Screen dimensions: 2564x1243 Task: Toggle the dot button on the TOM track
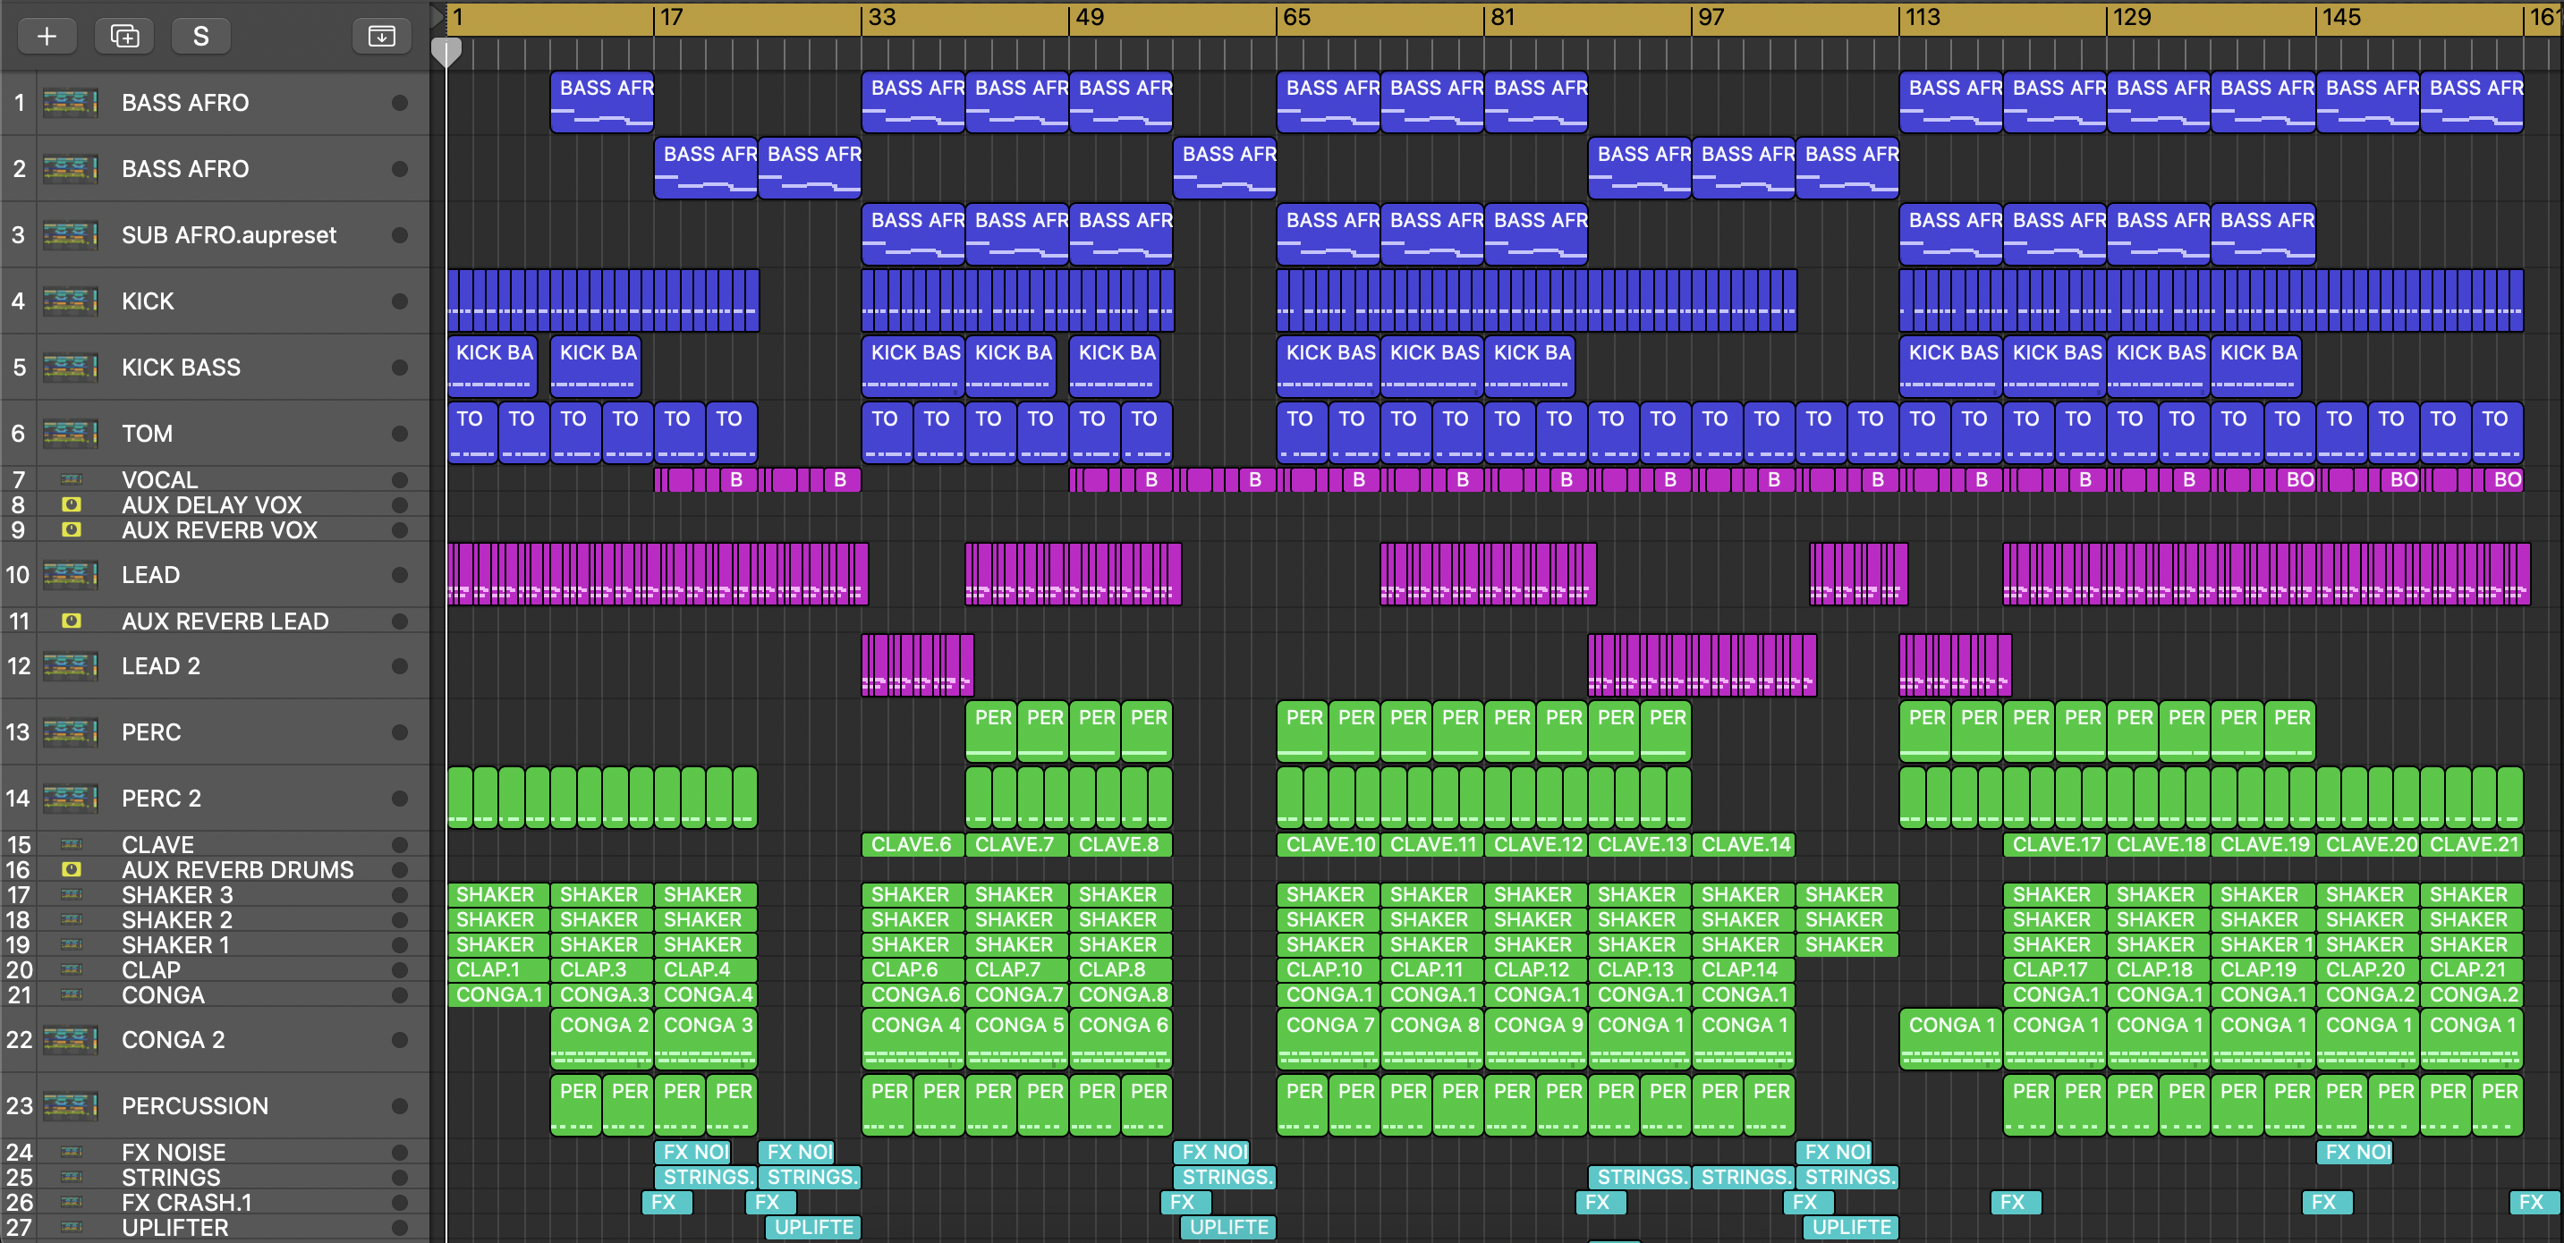400,434
